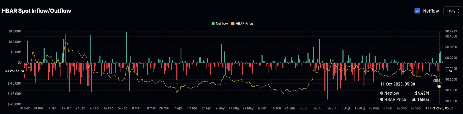Toggle the Netflow legend series

tap(220, 23)
